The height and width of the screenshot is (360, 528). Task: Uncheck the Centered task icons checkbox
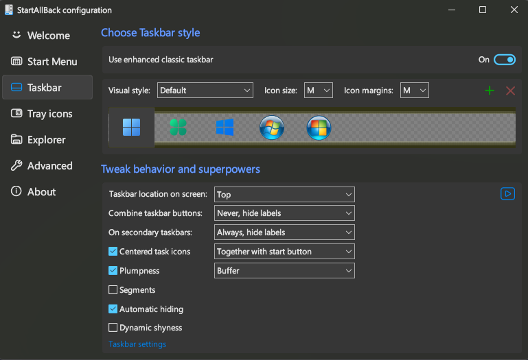113,252
